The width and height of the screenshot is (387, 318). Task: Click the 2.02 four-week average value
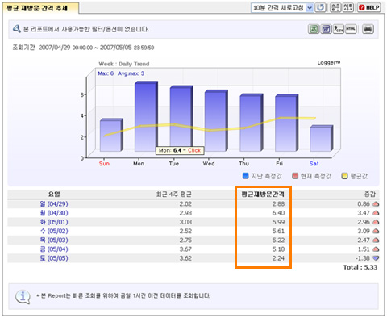coord(185,204)
